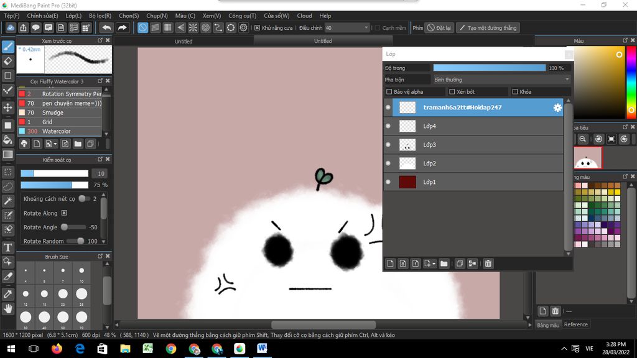Select the Grid brush
The width and height of the screenshot is (637, 358).
point(60,122)
